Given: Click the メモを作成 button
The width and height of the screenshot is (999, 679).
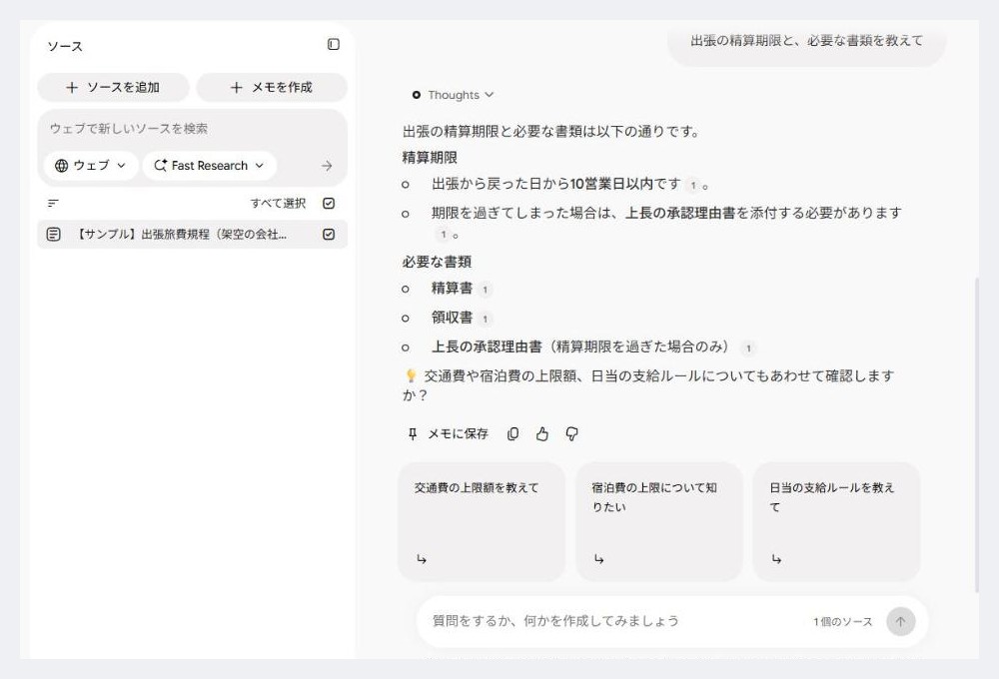Looking at the screenshot, I should [272, 87].
